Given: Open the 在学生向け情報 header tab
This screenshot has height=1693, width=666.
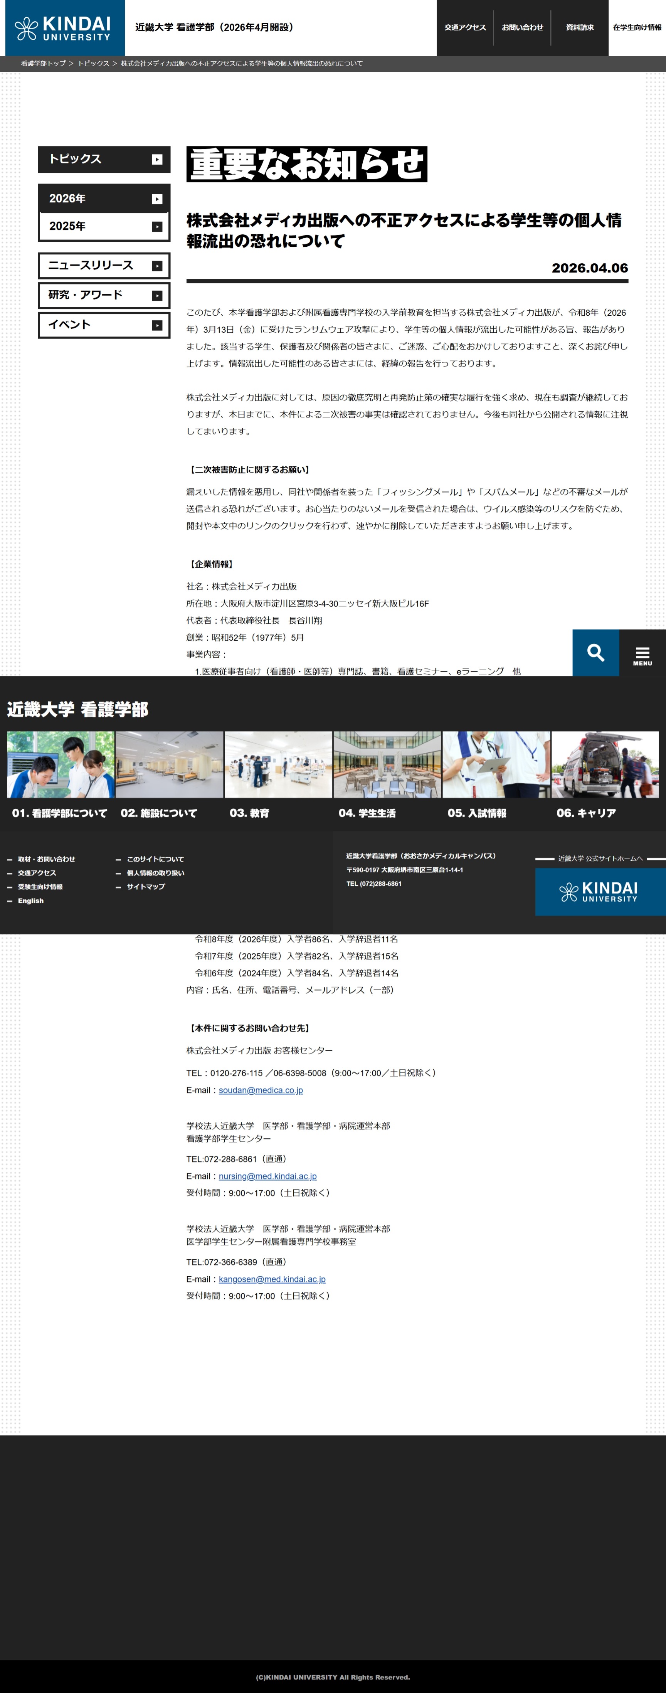Looking at the screenshot, I should click(636, 28).
